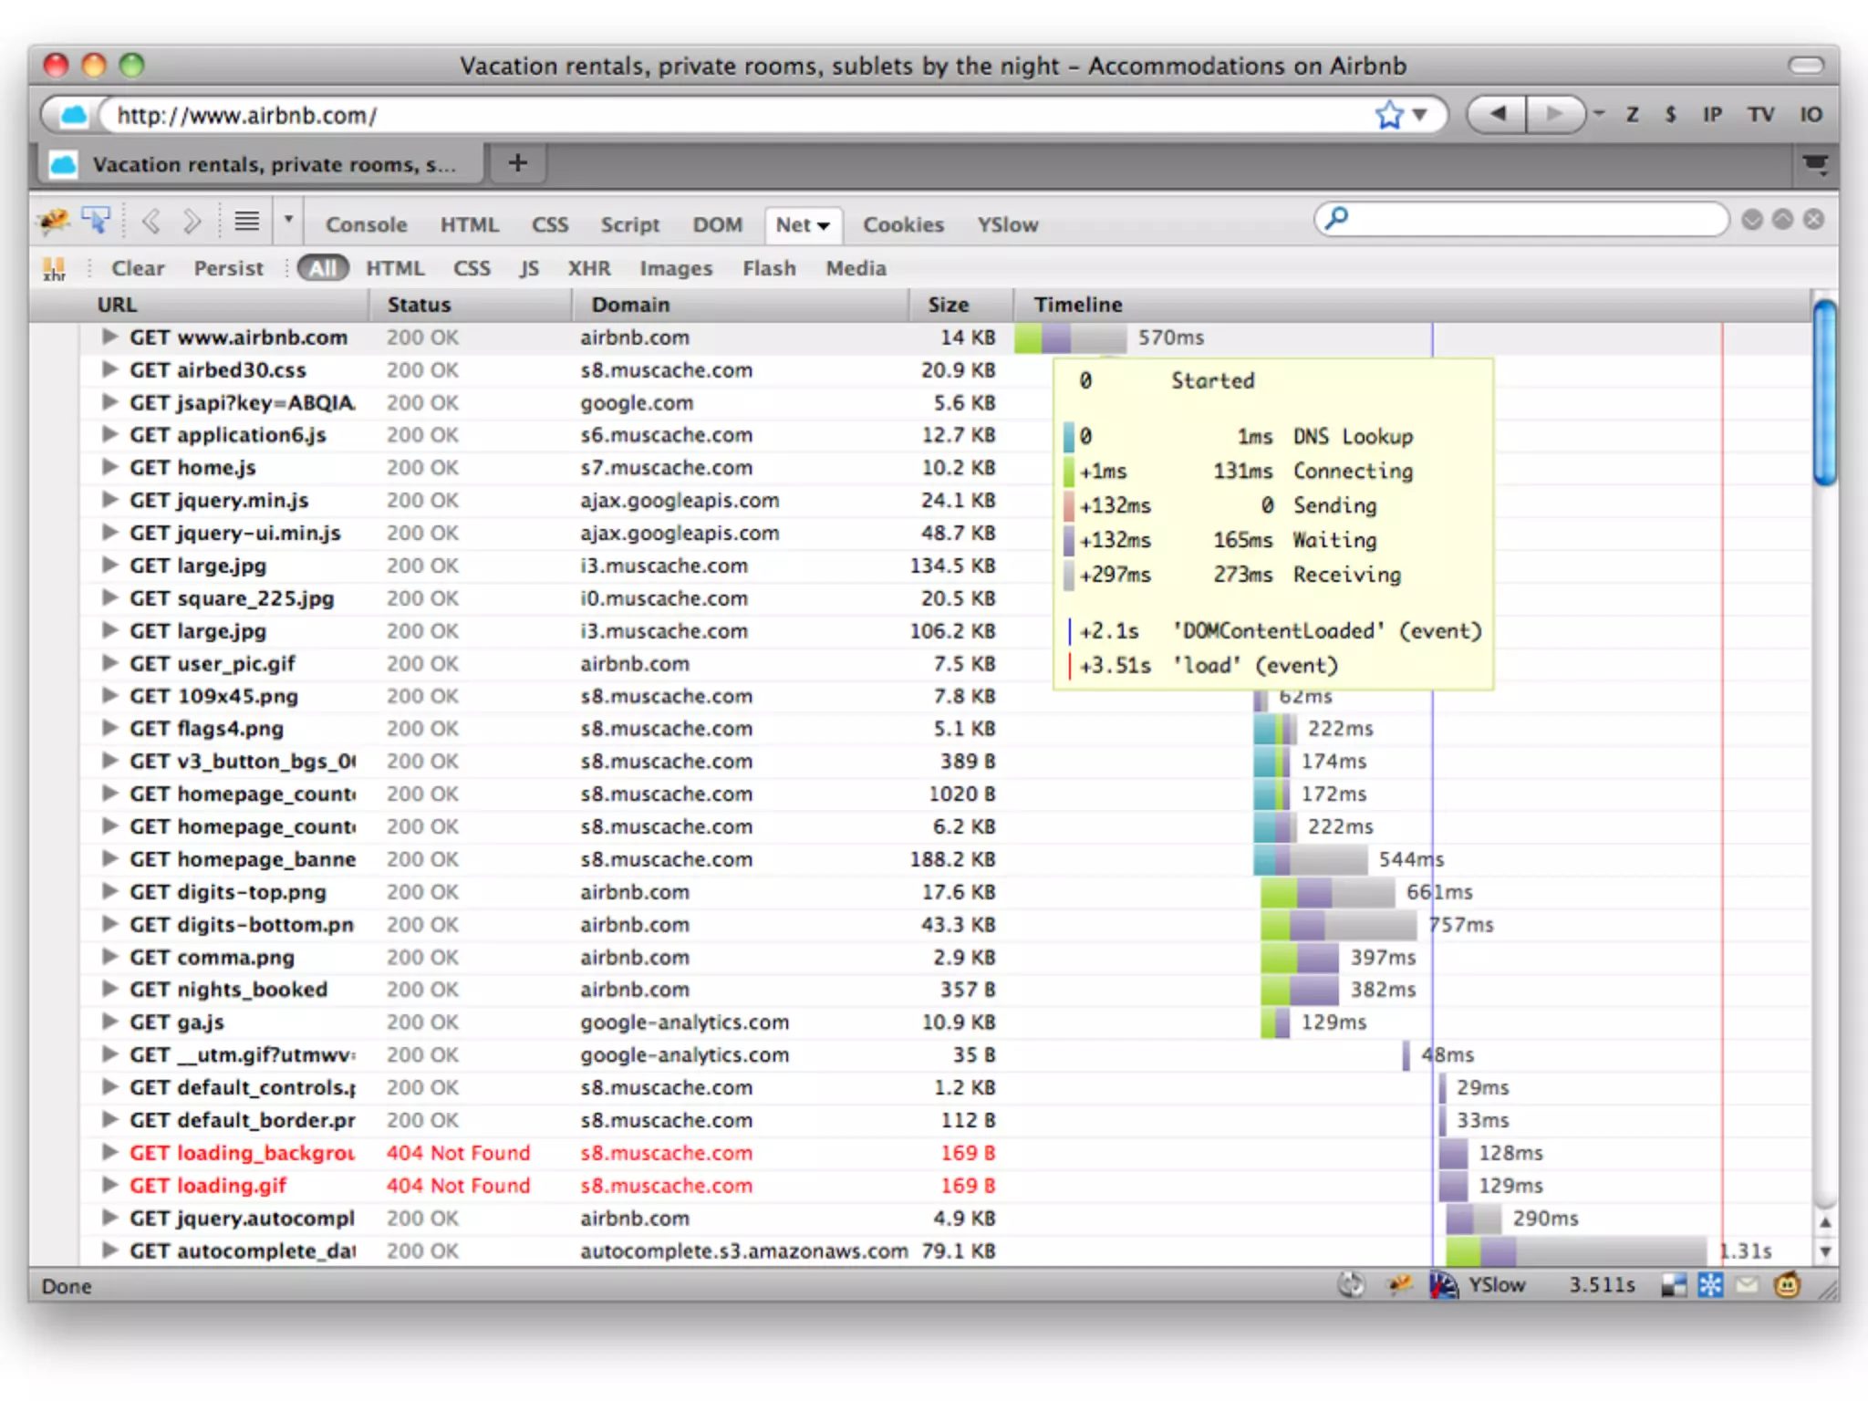
Task: Toggle the Persist option
Action: point(228,269)
